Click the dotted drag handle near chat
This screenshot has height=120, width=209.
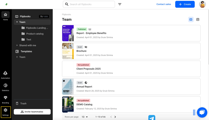[x=194, y=113]
